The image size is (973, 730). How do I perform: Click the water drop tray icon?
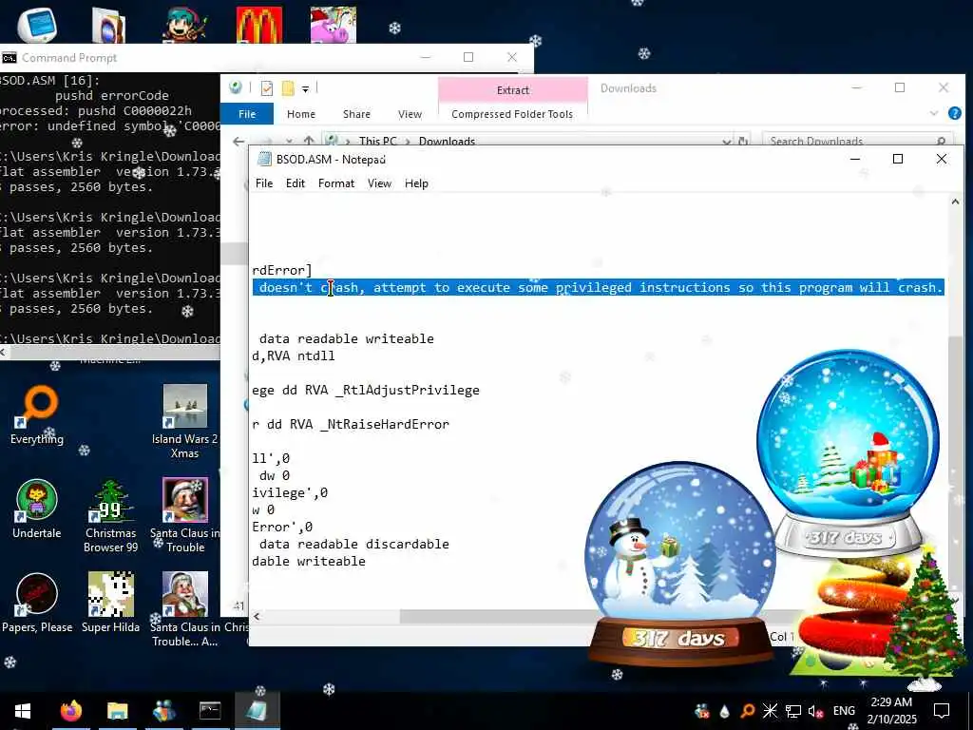pos(725,711)
